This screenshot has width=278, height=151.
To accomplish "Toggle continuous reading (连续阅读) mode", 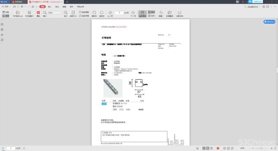I will [x=142, y=14].
